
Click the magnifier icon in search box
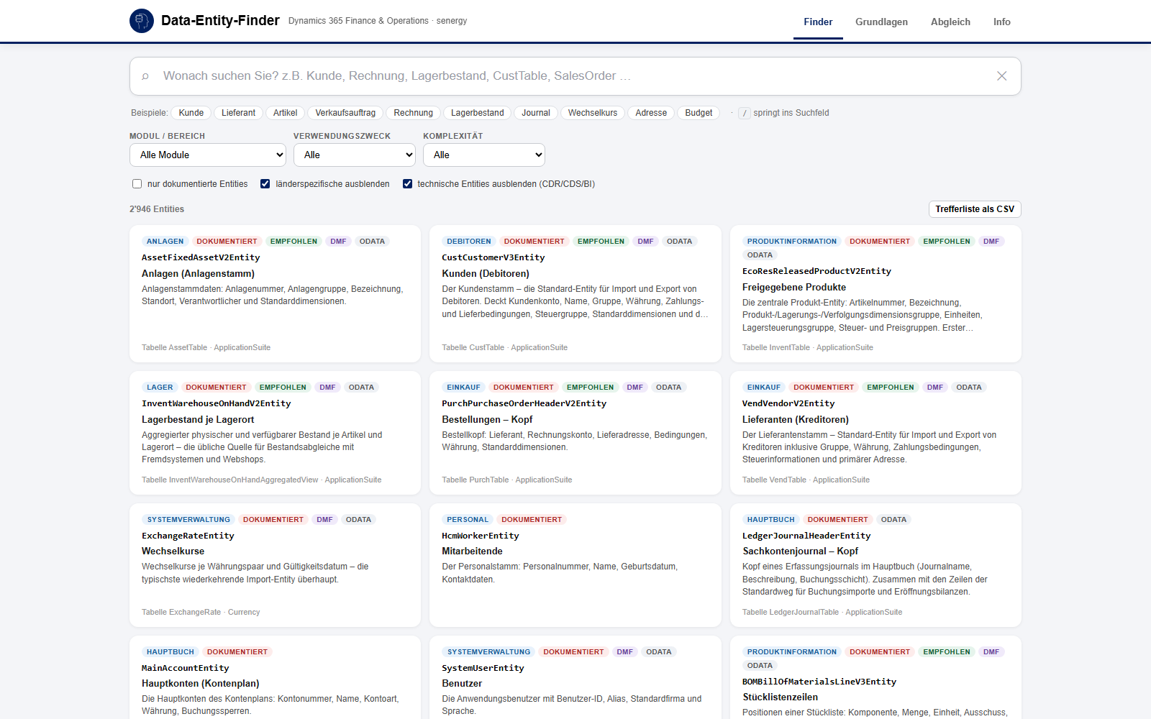point(145,76)
